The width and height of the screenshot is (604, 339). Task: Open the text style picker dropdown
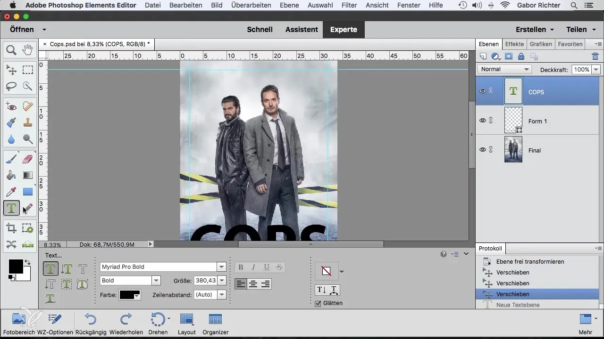(x=342, y=271)
